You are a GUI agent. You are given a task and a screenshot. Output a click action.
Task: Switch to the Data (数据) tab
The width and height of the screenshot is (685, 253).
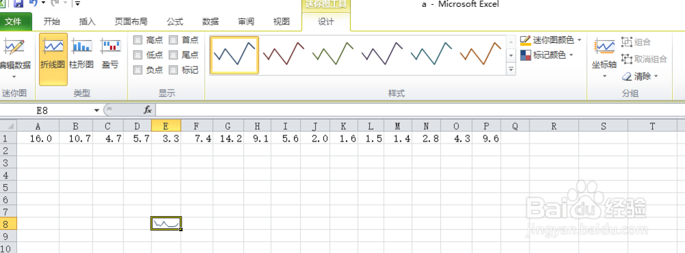tap(210, 22)
